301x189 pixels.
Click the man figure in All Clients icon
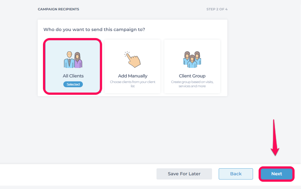(69, 60)
